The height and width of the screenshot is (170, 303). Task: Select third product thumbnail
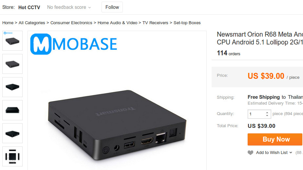(x=12, y=87)
